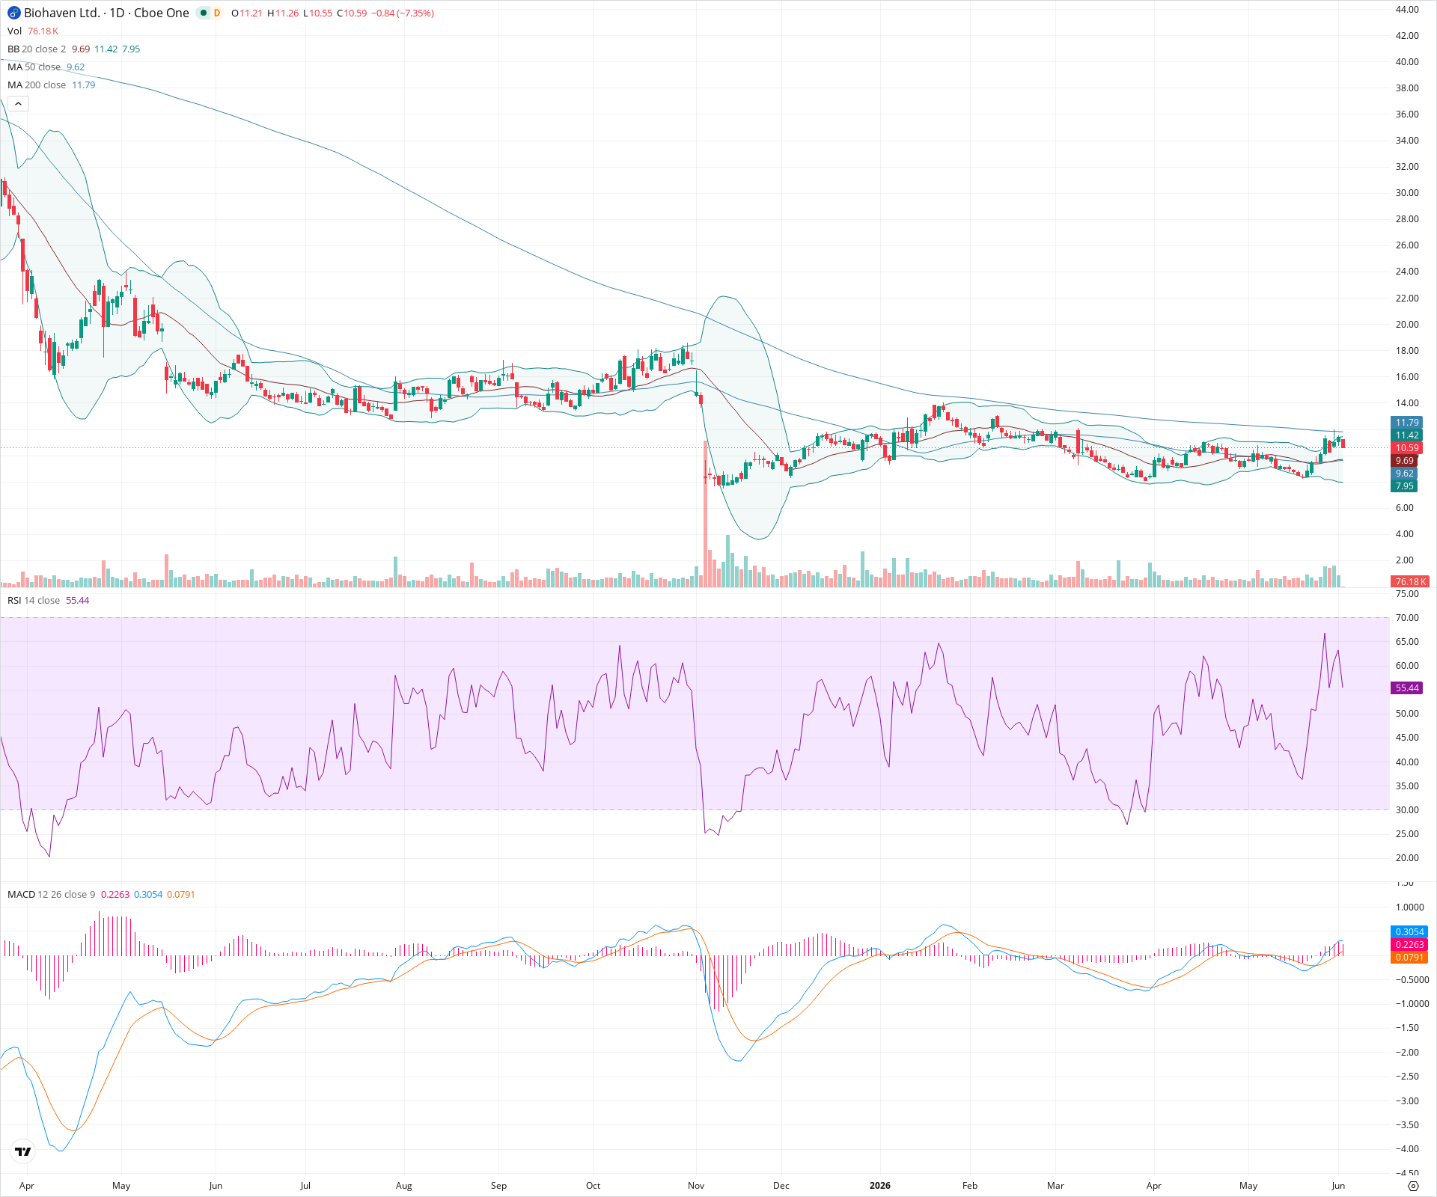Click the C10.59 close value in header
This screenshot has width=1437, height=1197.
[352, 13]
